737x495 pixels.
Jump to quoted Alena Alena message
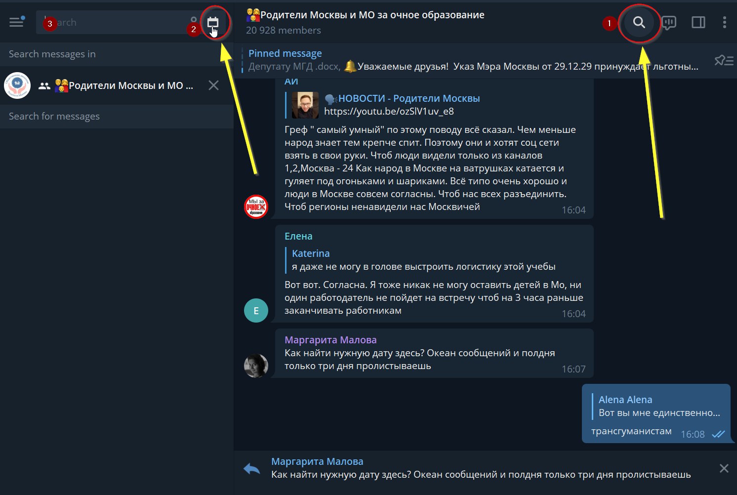pyautogui.click(x=656, y=406)
